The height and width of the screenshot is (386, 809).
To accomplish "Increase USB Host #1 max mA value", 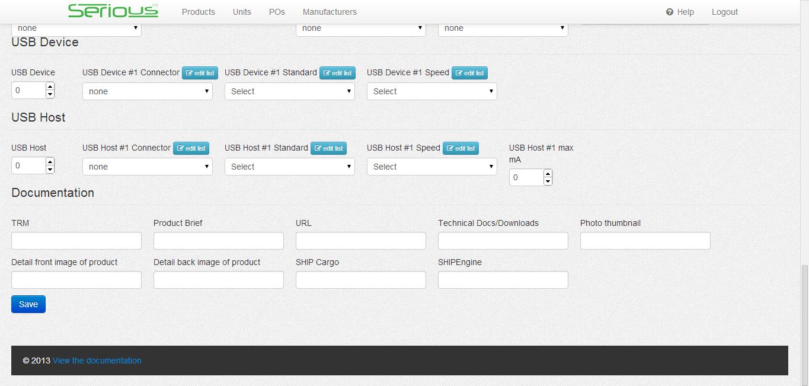I will tap(548, 173).
